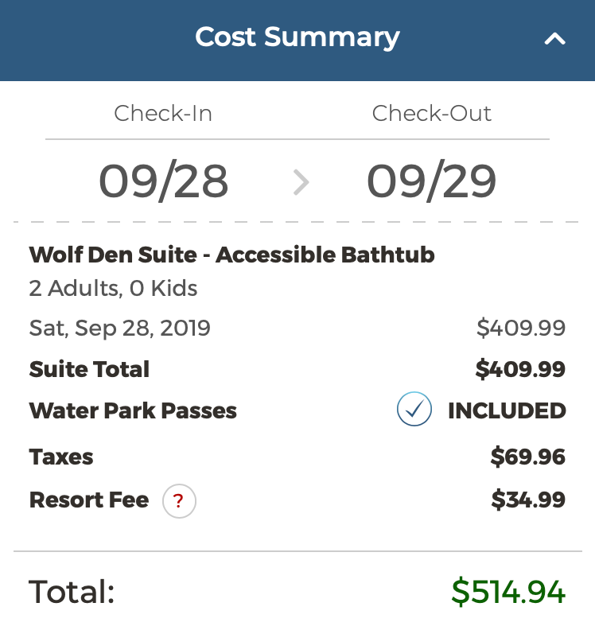595x630 pixels.
Task: Click the Check-Out label
Action: [x=431, y=113]
